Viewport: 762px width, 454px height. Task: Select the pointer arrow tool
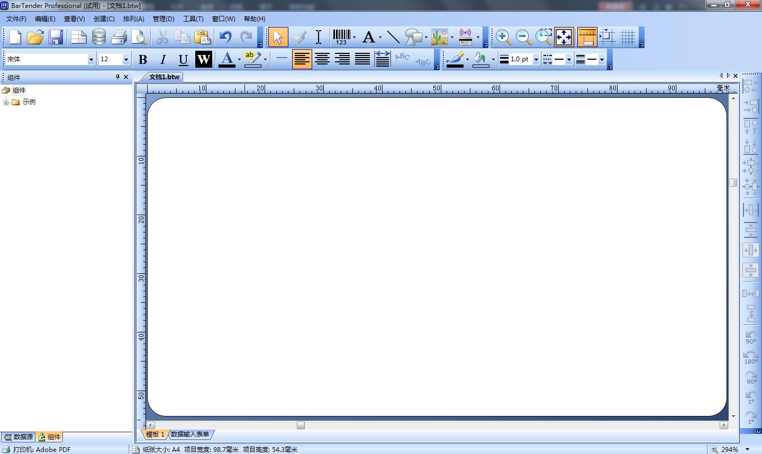click(x=278, y=37)
